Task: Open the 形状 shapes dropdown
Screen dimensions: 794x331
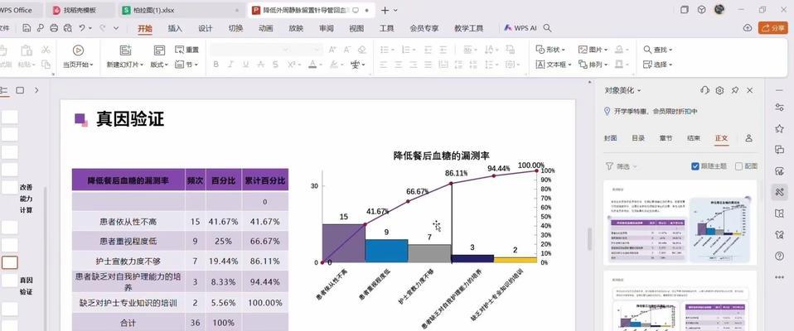Action: point(550,50)
